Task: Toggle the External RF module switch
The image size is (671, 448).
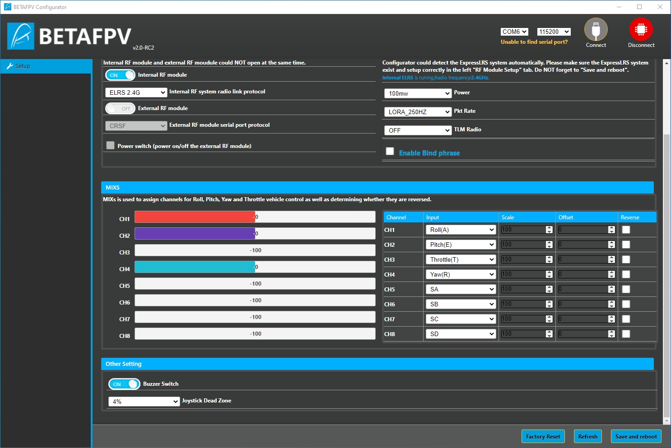Action: (x=120, y=108)
